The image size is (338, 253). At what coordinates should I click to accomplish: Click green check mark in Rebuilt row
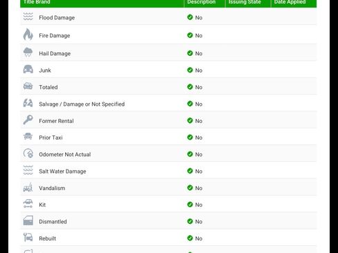(190, 238)
